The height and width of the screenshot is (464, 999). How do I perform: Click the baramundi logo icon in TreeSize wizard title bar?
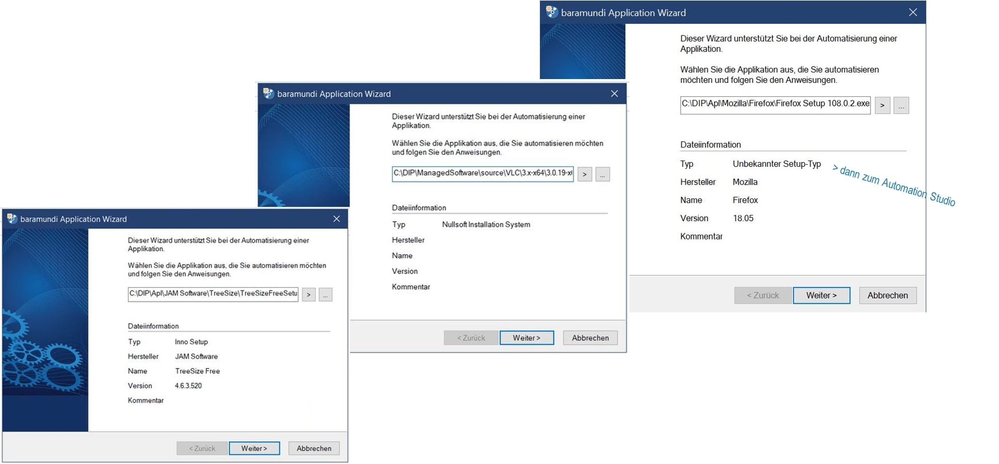[x=11, y=219]
